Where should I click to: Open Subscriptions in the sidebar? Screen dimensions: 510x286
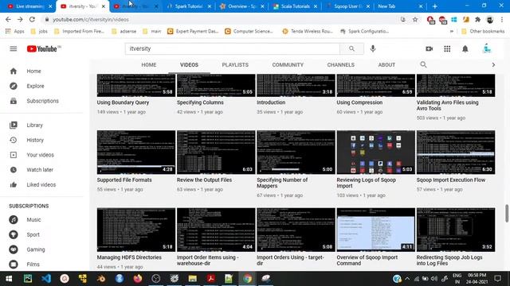pos(41,101)
